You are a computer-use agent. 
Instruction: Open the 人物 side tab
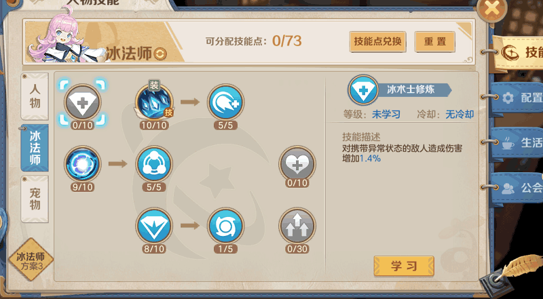coord(35,96)
